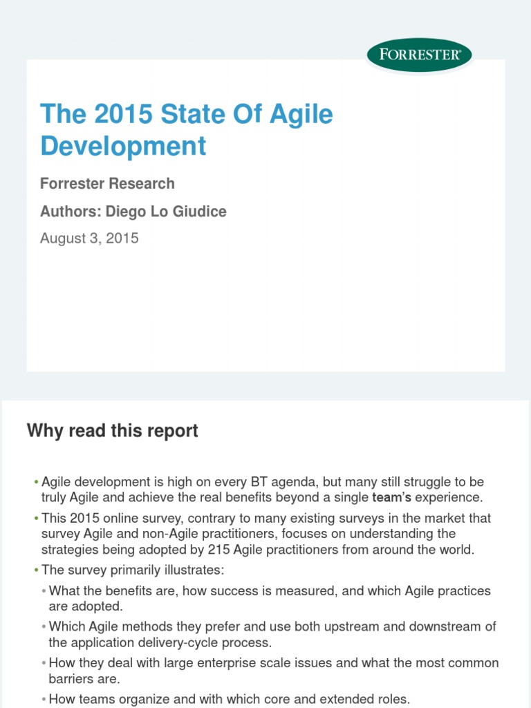The width and height of the screenshot is (531, 708).
Task: Click the green bullet before "Agile development is high"
Action: (36, 482)
